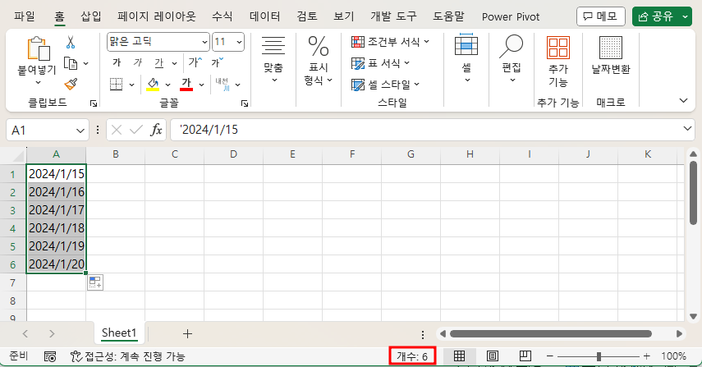Screen dimensions: 702x367
Task: Switch to the 삽입 tab
Action: [x=91, y=16]
